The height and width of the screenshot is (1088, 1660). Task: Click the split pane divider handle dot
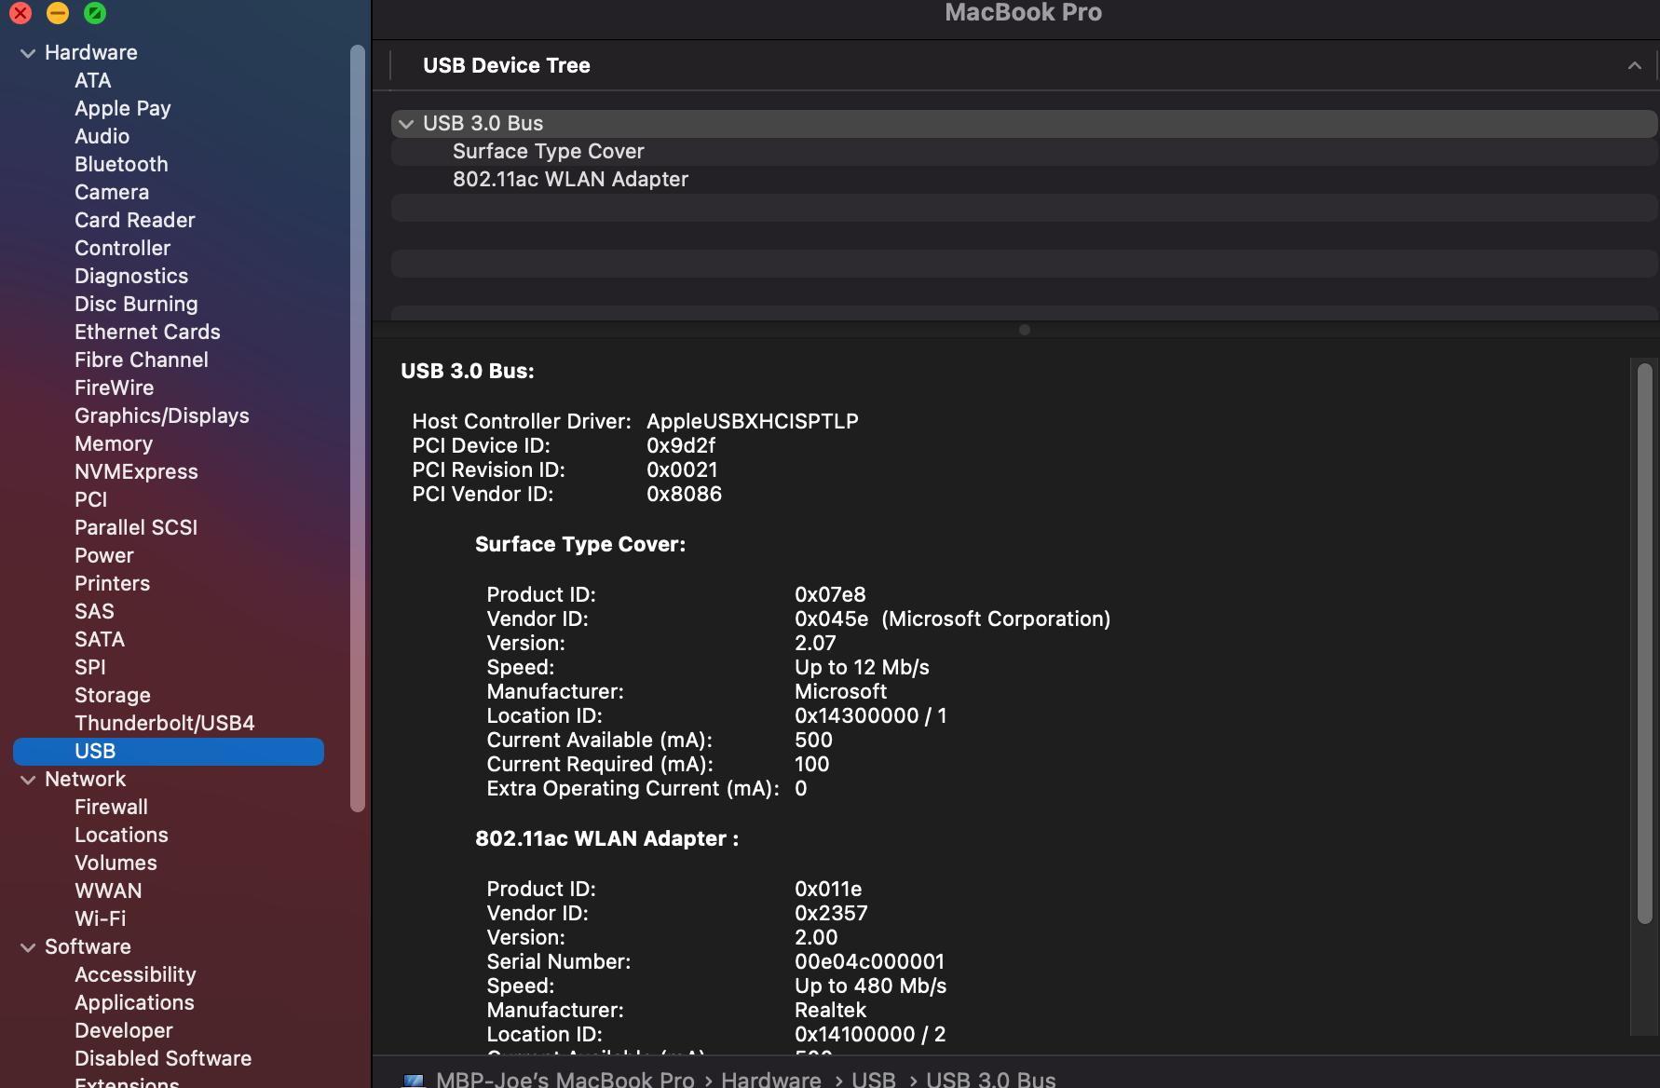[1025, 330]
